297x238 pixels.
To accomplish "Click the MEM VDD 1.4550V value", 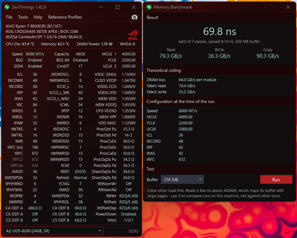I will click(x=129, y=99).
